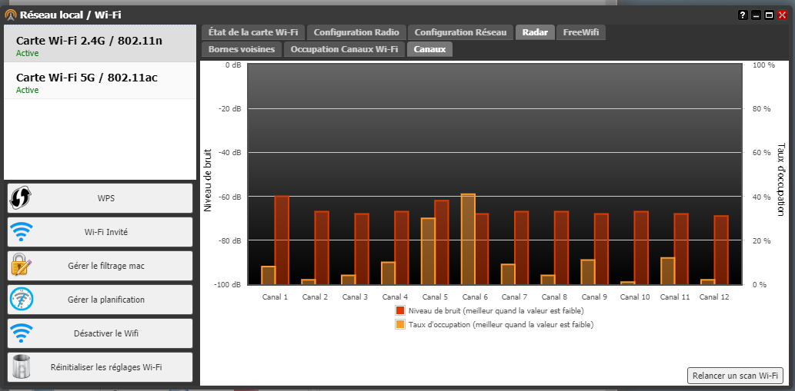Click Réinitialiser les réglages Wi-Fi
This screenshot has width=795, height=391.
[100, 367]
